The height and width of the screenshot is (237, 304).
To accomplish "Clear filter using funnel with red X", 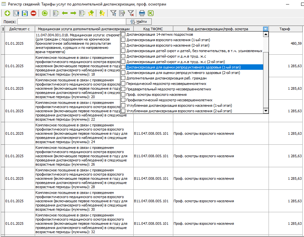I will [131, 13].
